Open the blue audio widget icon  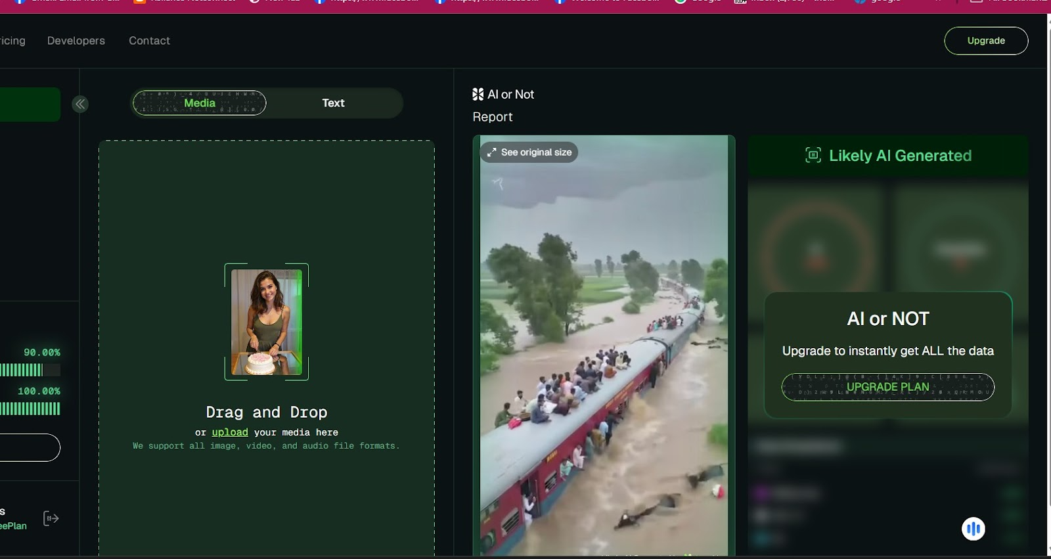point(973,529)
